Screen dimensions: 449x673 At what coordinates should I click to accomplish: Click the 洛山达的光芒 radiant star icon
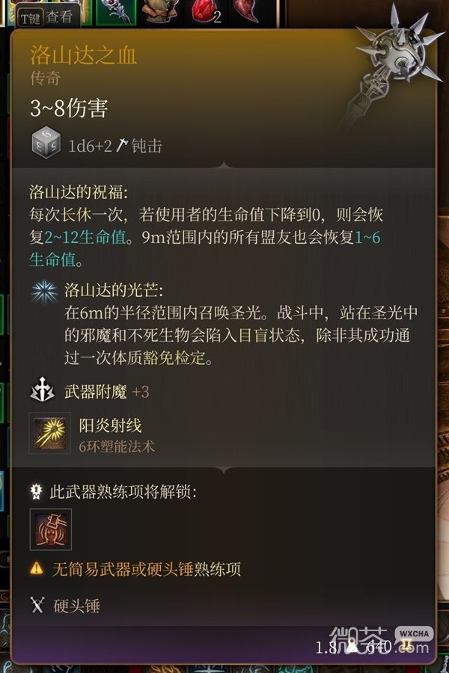(44, 292)
